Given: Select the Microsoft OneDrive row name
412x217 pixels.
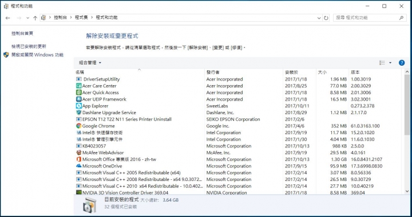Looking at the screenshot, I should [x=102, y=166].
